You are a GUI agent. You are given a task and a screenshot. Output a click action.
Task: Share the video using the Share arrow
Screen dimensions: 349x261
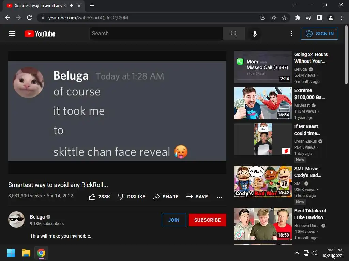pos(166,197)
